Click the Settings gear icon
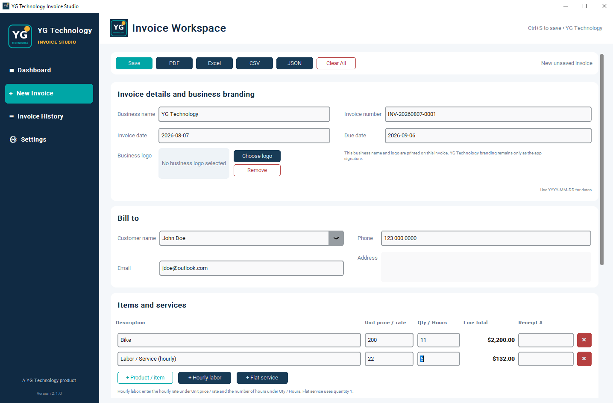This screenshot has width=613, height=403. [13, 139]
